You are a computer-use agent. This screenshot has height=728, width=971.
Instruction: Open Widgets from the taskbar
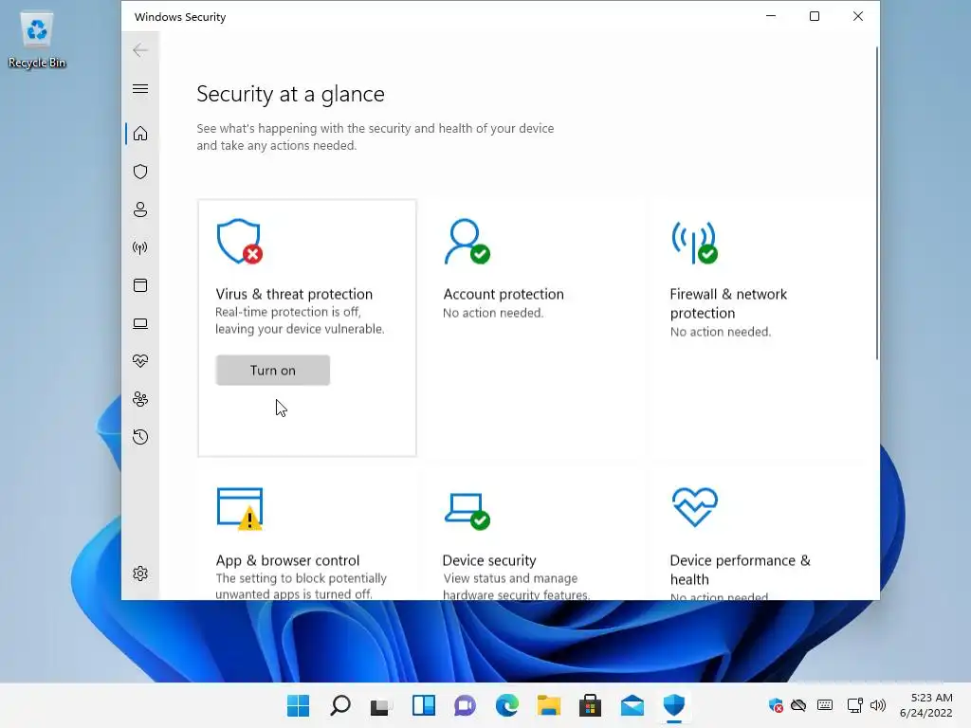coord(424,705)
